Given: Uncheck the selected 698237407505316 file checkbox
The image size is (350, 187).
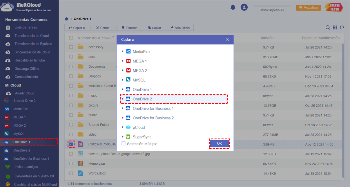Looking at the screenshot, I should (71, 144).
